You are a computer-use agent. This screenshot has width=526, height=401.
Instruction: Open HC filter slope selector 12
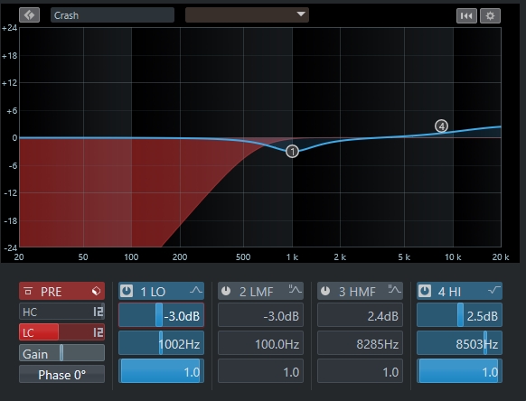point(99,312)
